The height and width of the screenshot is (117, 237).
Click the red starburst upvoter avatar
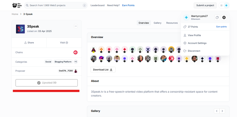click(x=109, y=50)
